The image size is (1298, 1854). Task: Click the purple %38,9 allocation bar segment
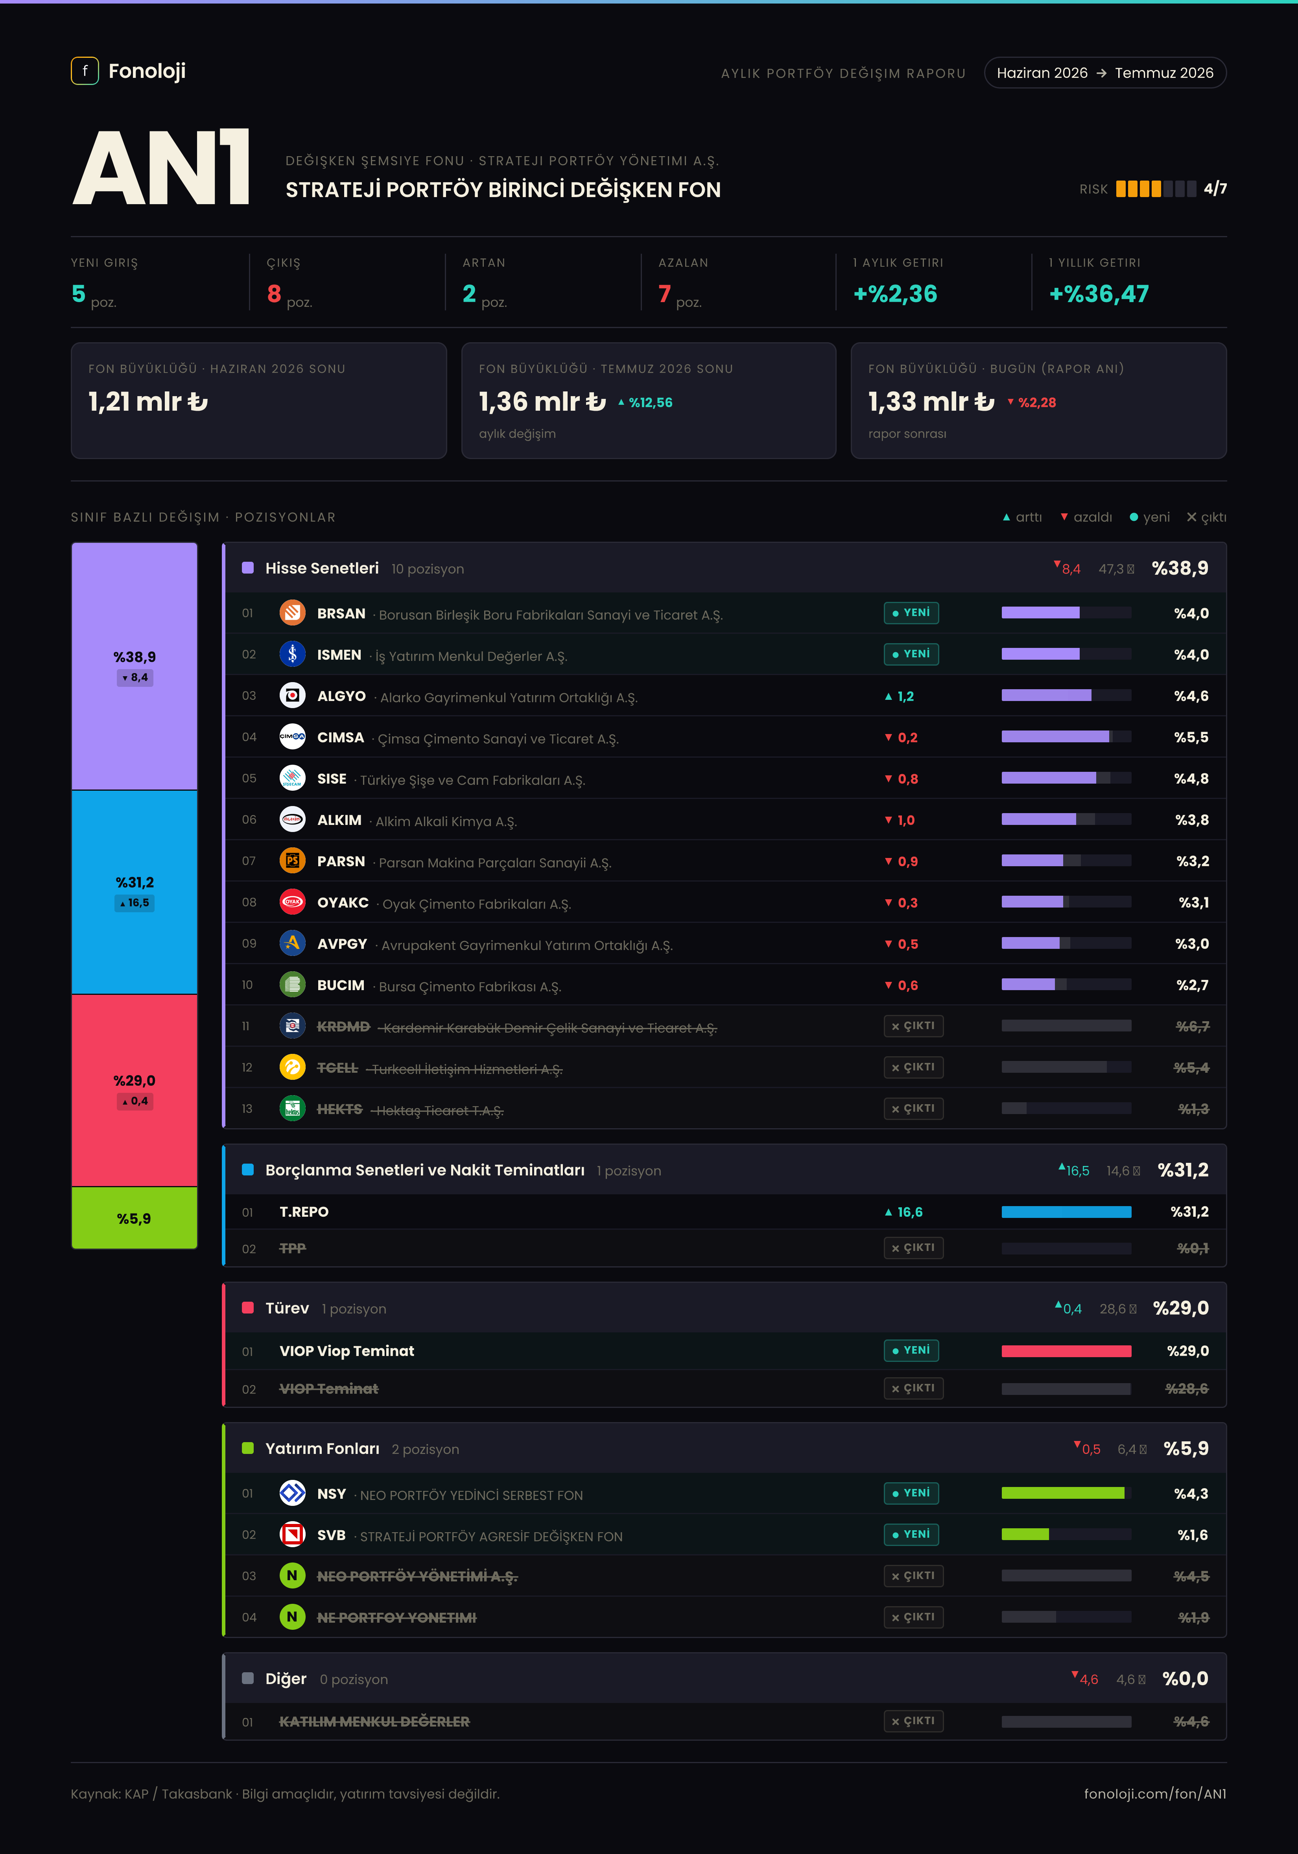pyautogui.click(x=135, y=666)
